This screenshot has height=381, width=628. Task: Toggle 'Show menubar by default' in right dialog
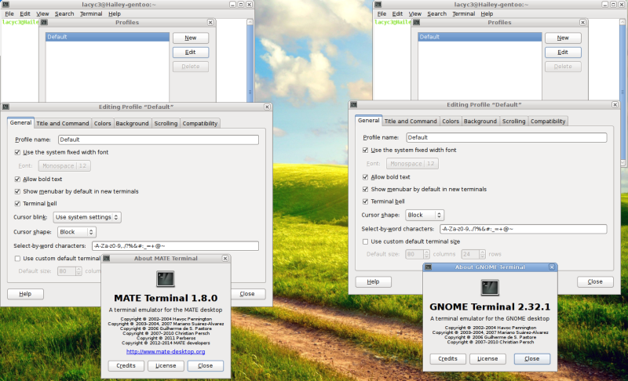point(365,189)
